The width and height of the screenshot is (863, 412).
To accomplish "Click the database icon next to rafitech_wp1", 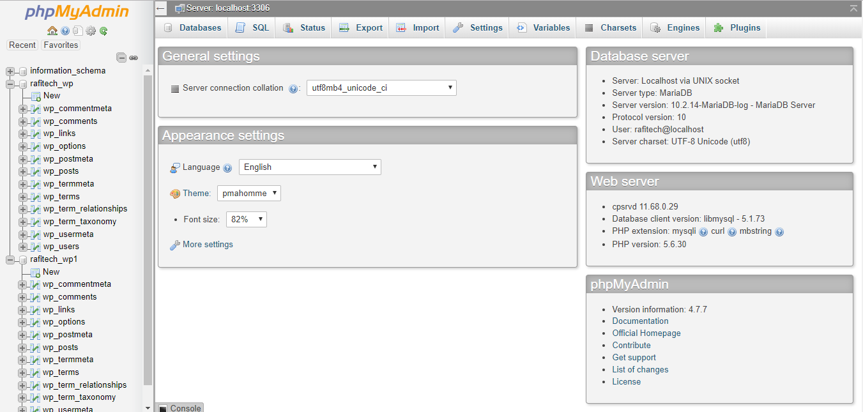I will pos(23,259).
